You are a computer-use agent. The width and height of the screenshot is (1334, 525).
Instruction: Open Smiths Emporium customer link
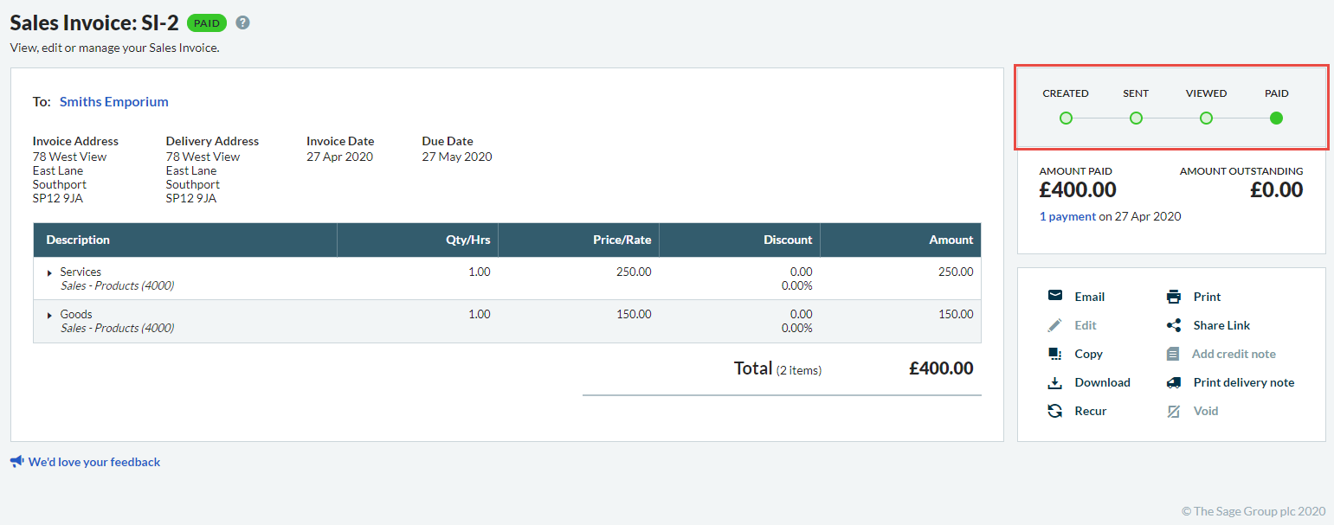[113, 102]
